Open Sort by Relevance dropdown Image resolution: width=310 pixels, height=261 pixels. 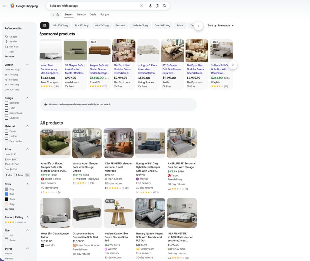point(220,26)
